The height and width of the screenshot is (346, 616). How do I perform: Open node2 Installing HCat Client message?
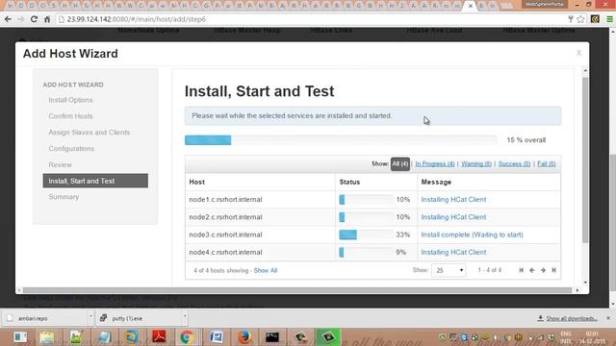(x=453, y=217)
